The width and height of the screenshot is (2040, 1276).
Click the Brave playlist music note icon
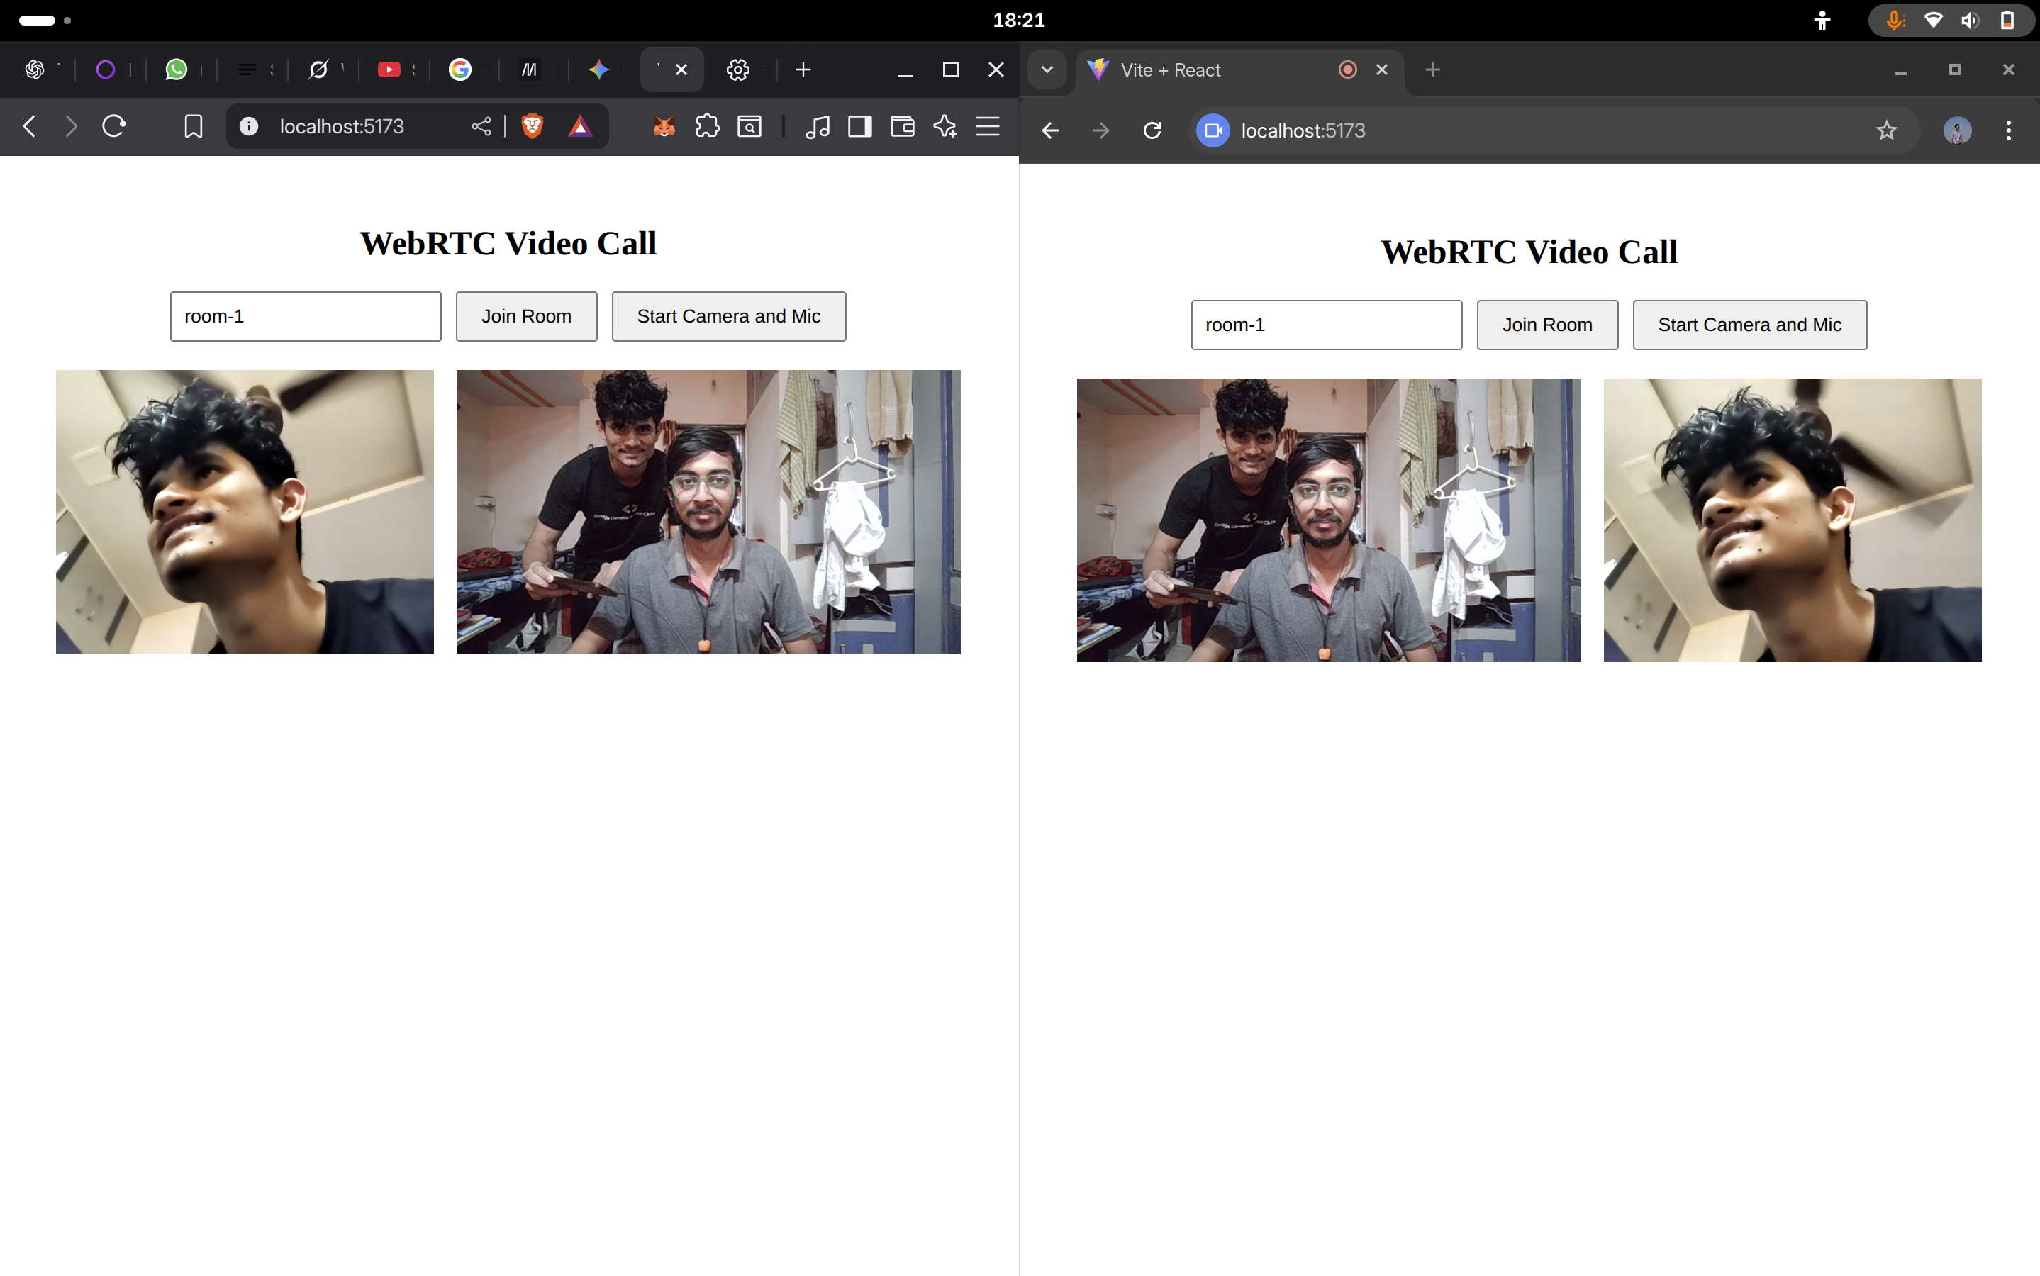point(817,127)
